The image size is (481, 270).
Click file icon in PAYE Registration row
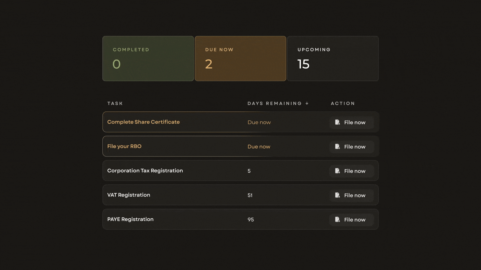pyautogui.click(x=337, y=219)
